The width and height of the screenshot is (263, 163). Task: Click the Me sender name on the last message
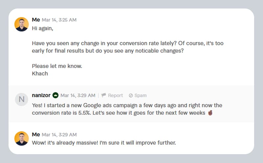point(36,134)
